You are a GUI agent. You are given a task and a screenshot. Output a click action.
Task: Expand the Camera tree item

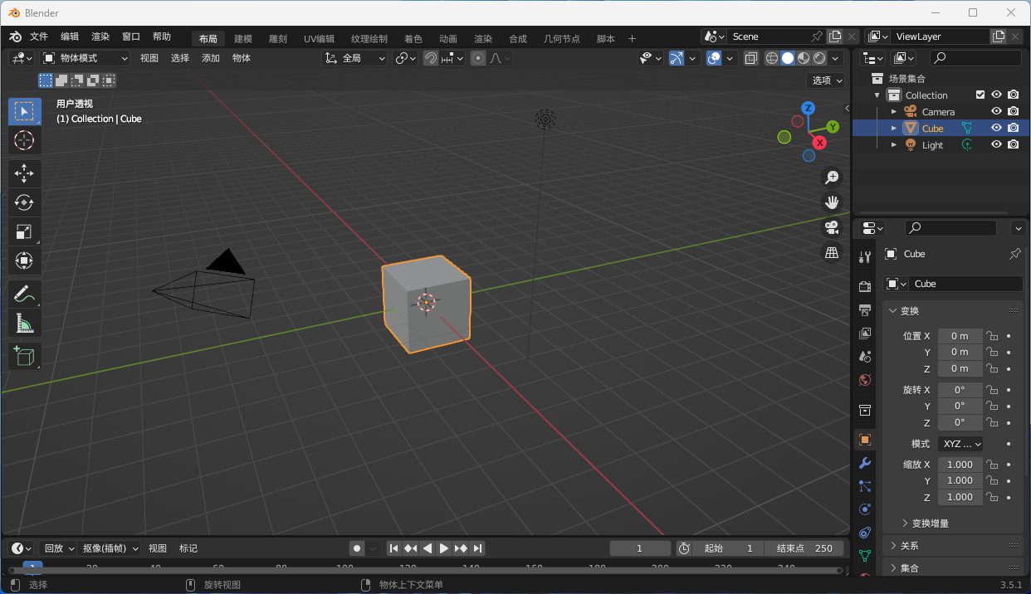point(894,111)
